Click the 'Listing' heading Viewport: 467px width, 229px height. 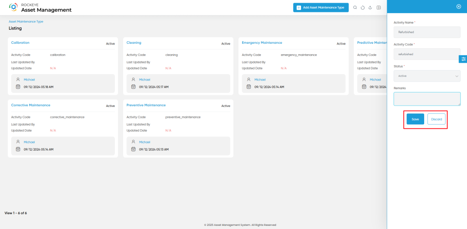coord(15,28)
